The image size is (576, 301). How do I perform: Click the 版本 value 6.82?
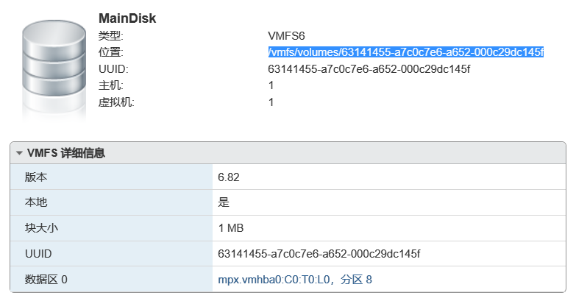pos(229,177)
